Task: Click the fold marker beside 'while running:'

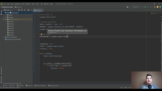Action: pos(39,54)
